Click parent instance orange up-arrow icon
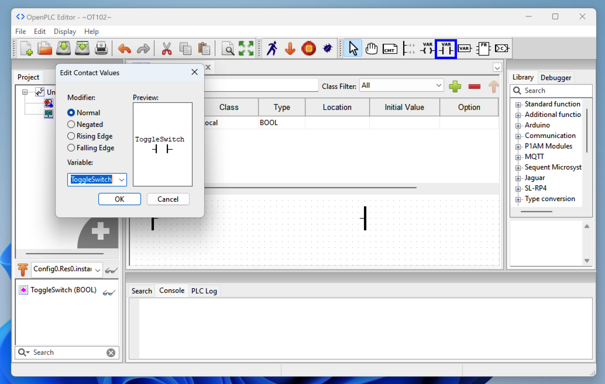 (x=23, y=269)
